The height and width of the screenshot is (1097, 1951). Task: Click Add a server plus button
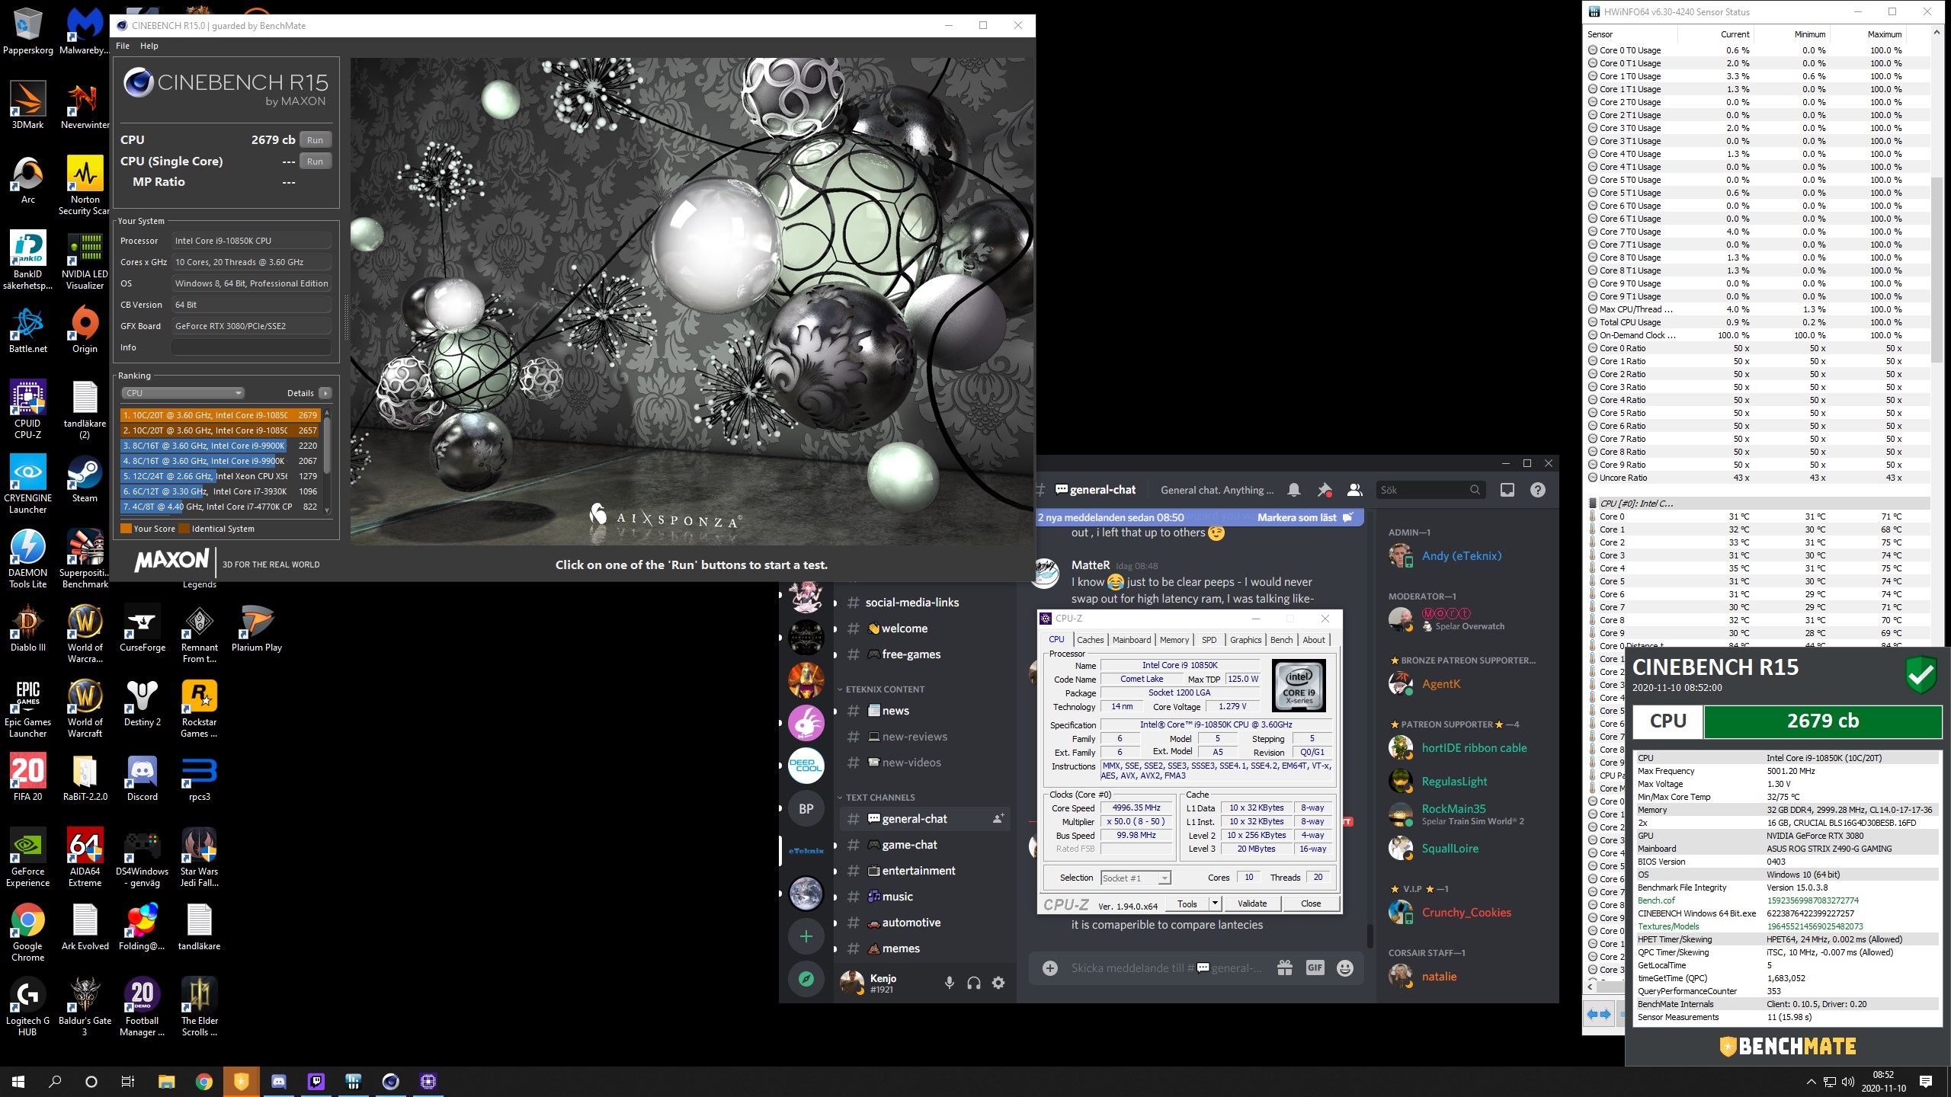pyautogui.click(x=806, y=936)
